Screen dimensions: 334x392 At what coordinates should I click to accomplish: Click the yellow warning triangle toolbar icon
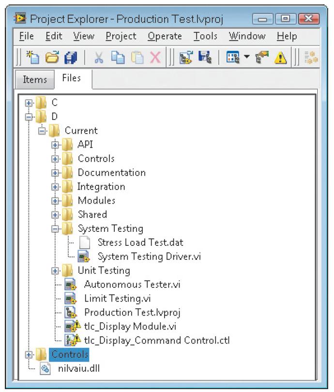pos(280,58)
